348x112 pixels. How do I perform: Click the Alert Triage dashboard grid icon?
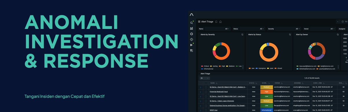pyautogui.click(x=199, y=22)
